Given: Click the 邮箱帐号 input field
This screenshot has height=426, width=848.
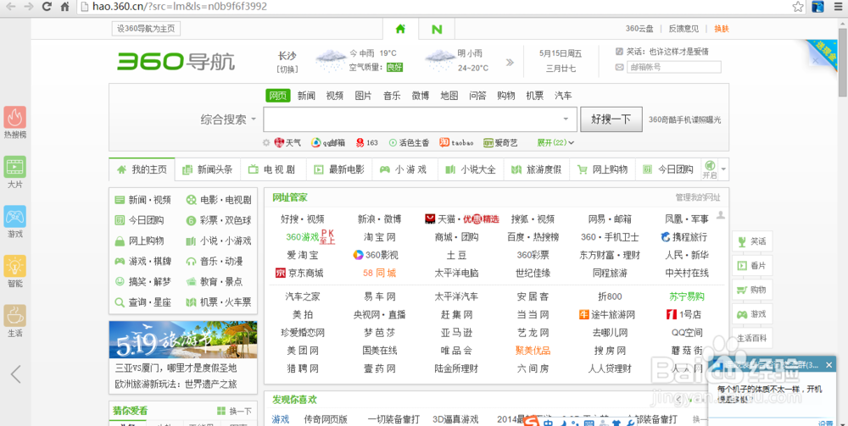Looking at the screenshot, I should click(x=674, y=68).
